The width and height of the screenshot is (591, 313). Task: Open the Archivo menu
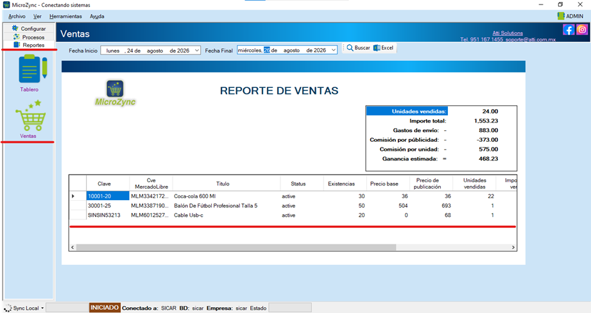click(17, 16)
